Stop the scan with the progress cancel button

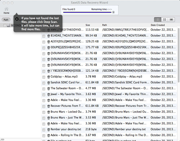[x=113, y=12]
